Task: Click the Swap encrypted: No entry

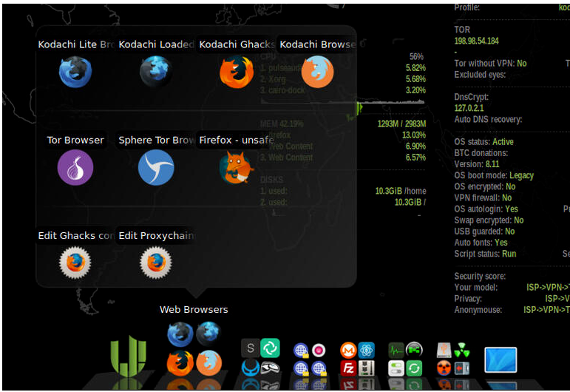Action: coord(489,220)
